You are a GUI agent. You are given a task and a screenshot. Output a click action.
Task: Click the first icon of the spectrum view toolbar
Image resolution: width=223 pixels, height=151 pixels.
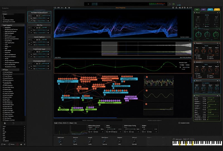click(55, 8)
